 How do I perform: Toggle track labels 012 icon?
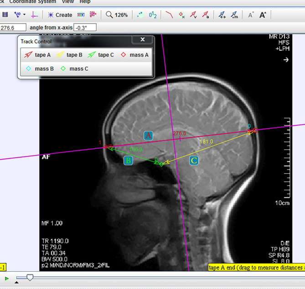pos(153,15)
